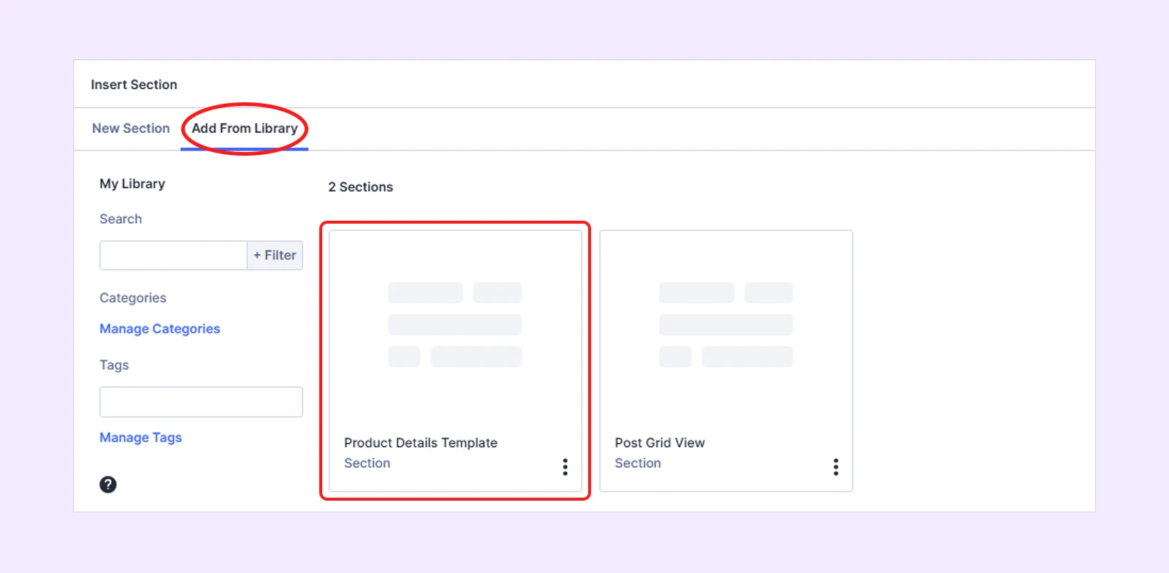Select the Post Grid View preview thumbnail
Screen dimensions: 1169x573
(x=726, y=325)
